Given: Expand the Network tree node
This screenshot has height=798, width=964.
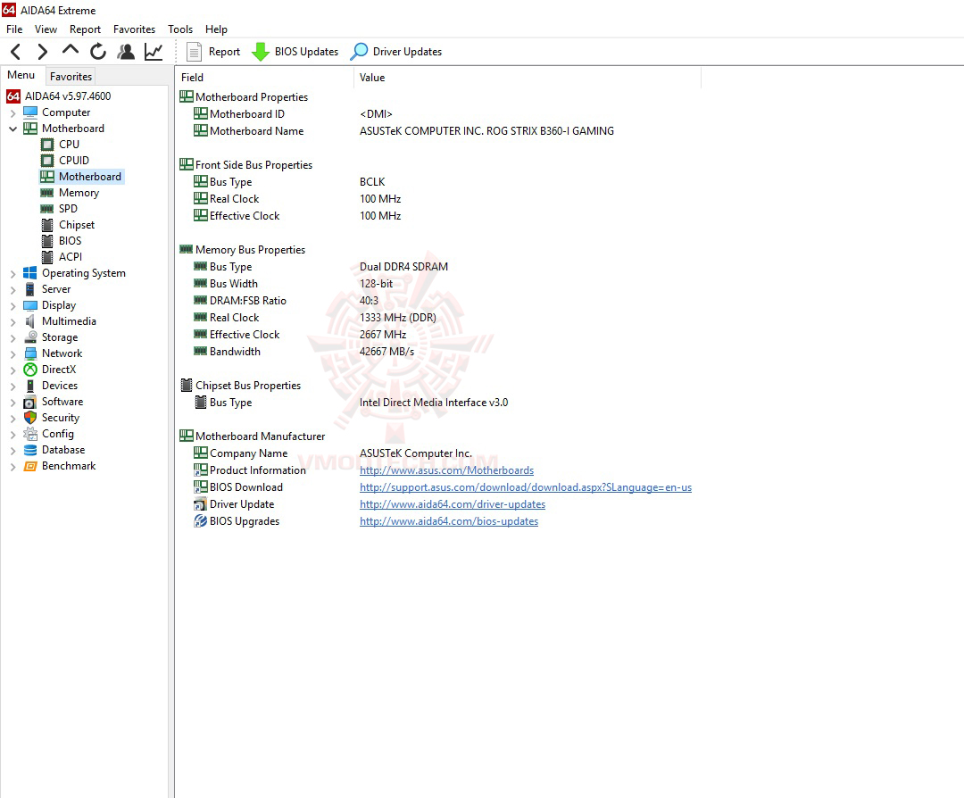Looking at the screenshot, I should click(12, 354).
